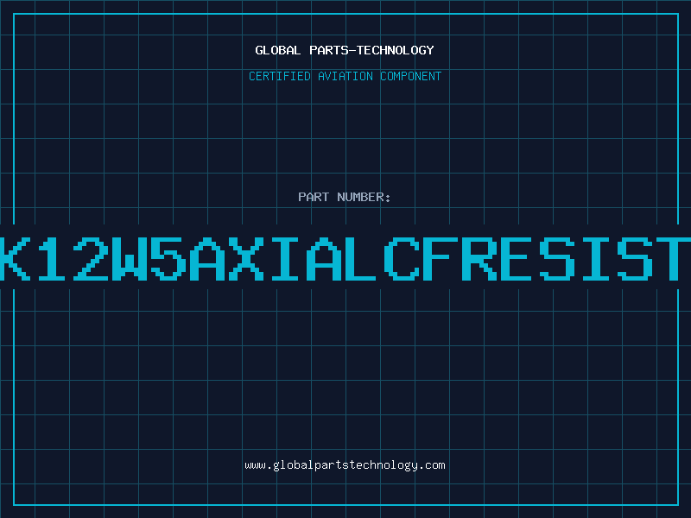Open the www.globalpartstechnology.com link

[345, 465]
